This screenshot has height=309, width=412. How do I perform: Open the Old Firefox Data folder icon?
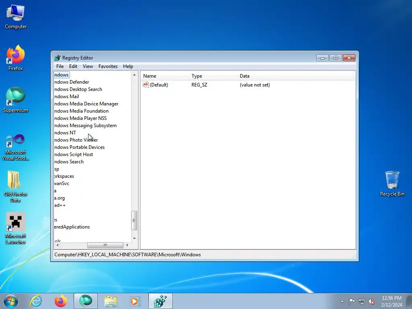pos(16,186)
